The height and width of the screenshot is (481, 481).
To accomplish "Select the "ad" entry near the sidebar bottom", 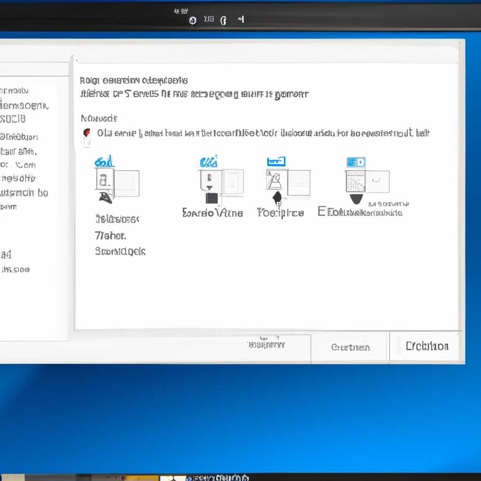I will (x=6, y=255).
